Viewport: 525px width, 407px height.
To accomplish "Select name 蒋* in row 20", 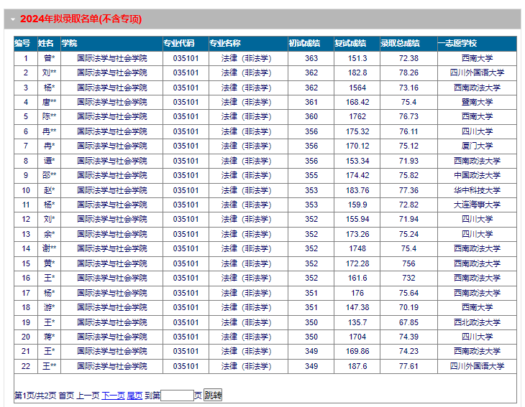I will [49, 337].
